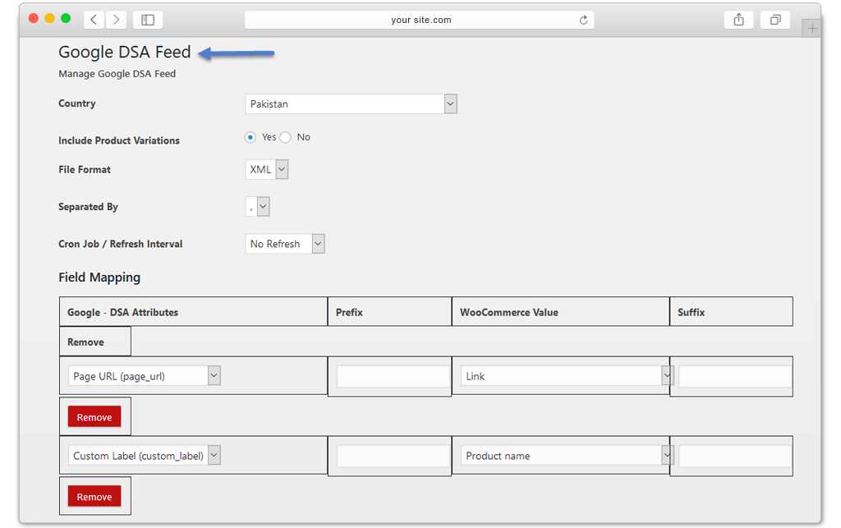Image resolution: width=841 pixels, height=528 pixels.
Task: Open the Custom Label (custom_label) attribute dropdown
Action: [145, 456]
